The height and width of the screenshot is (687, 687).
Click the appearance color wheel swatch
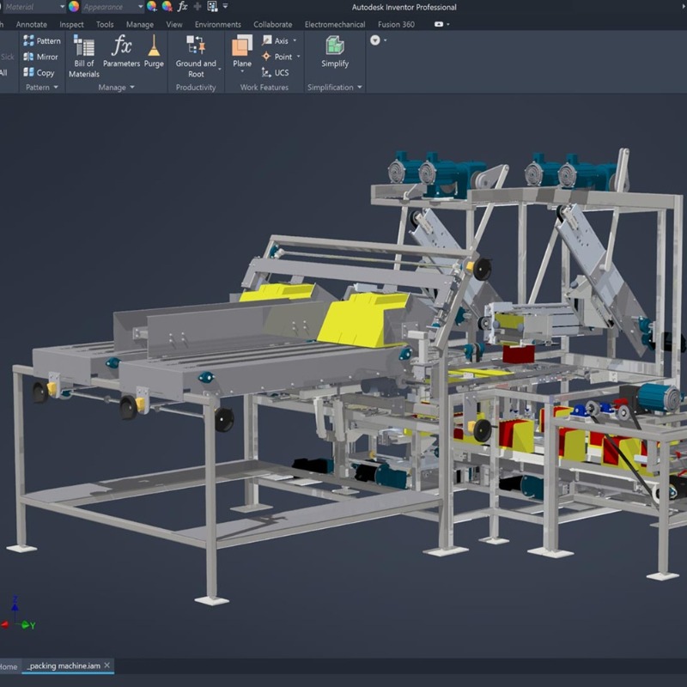(74, 7)
